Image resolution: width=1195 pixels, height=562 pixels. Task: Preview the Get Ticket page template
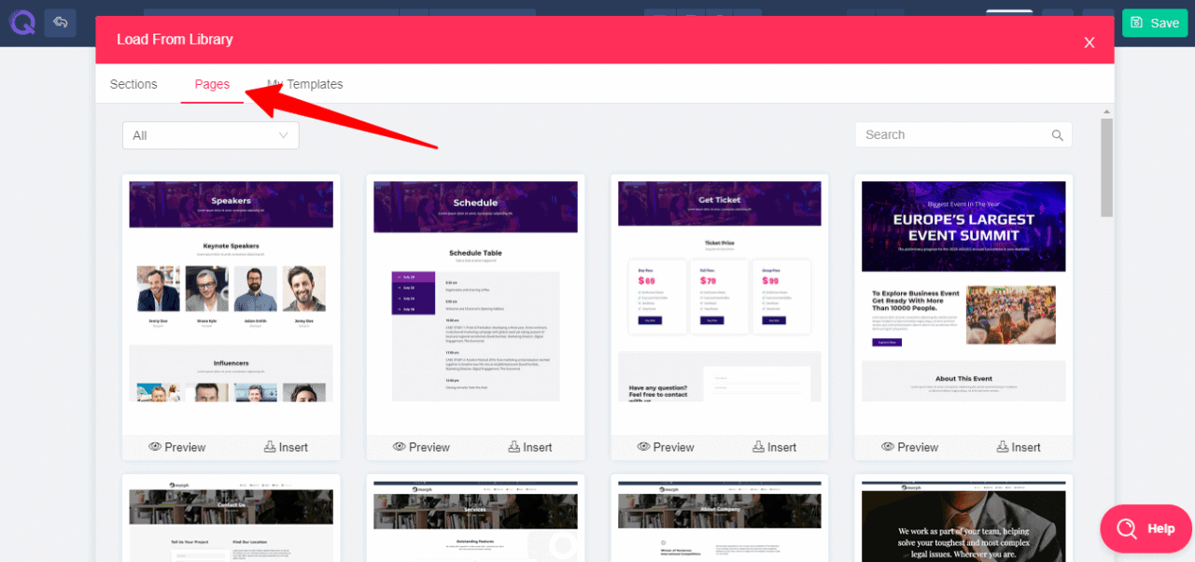pos(666,447)
